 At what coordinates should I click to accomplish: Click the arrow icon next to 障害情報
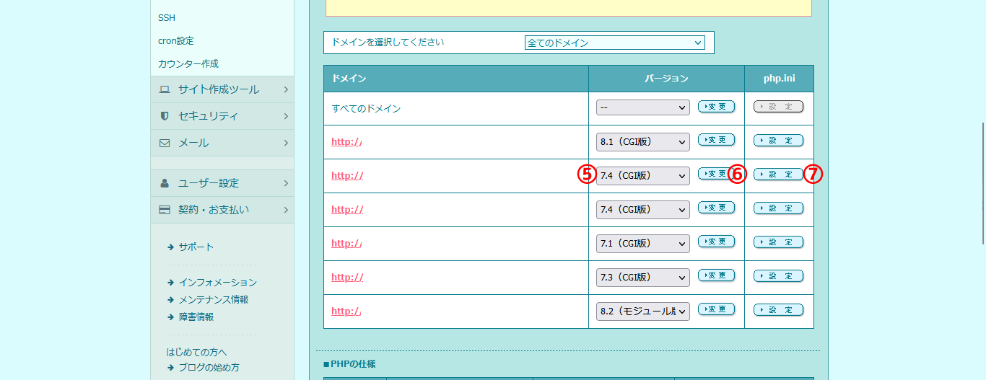[x=170, y=317]
